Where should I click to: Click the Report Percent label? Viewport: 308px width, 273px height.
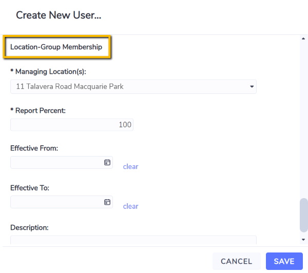click(x=38, y=110)
